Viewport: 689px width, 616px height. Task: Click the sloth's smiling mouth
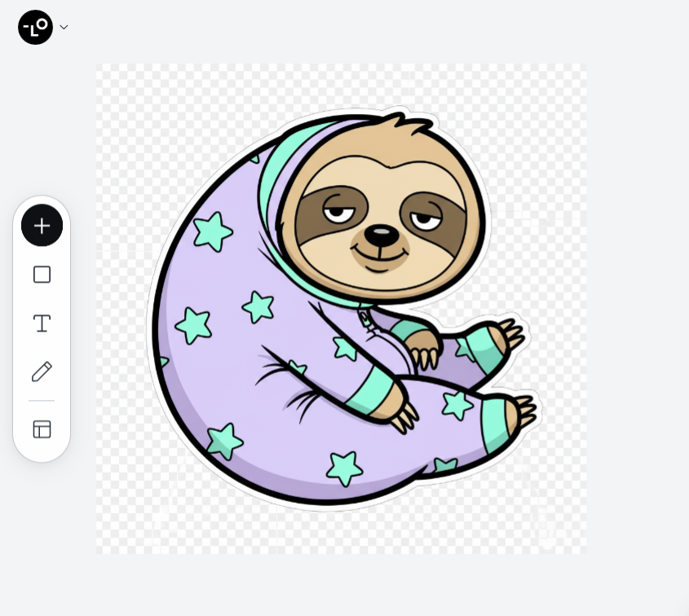pos(380,258)
